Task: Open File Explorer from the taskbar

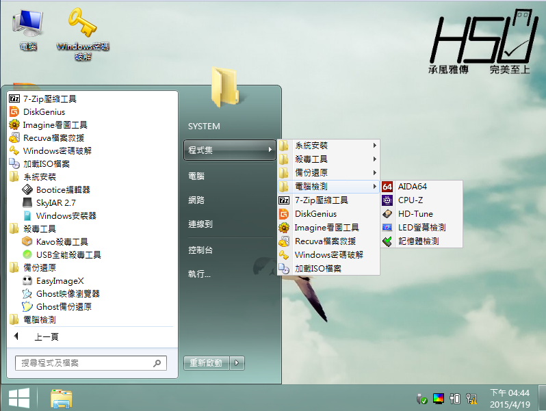Action: pos(62,399)
